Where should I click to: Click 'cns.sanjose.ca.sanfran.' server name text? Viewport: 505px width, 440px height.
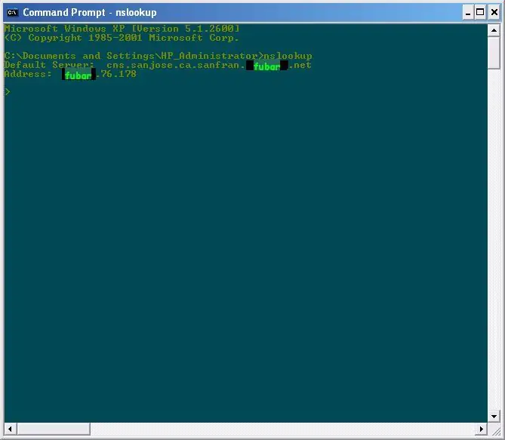(176, 65)
